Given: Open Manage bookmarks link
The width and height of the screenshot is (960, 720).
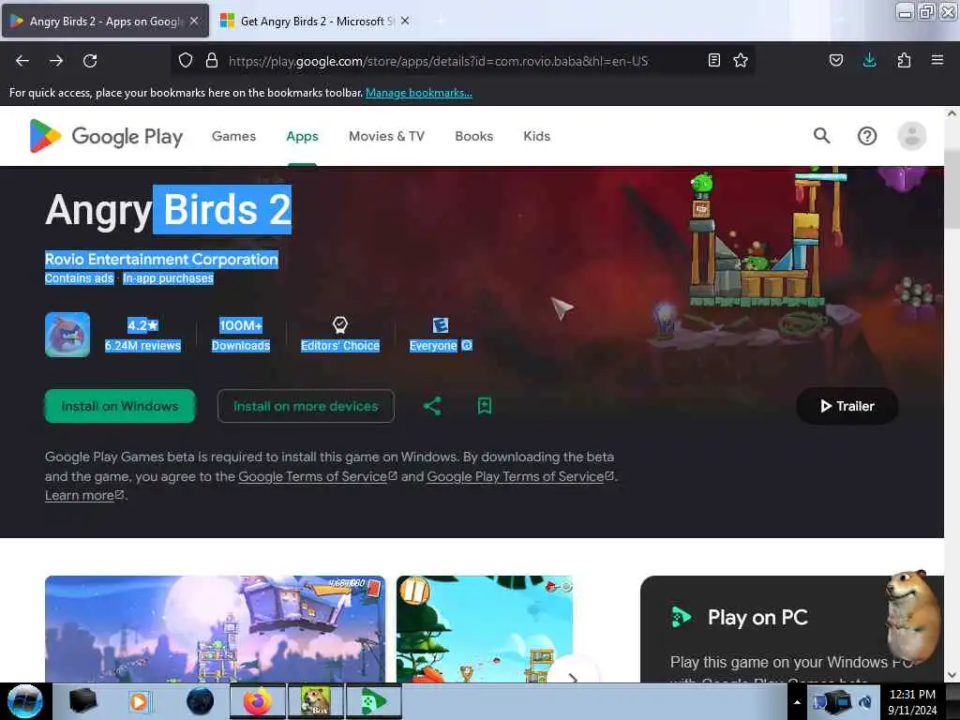Looking at the screenshot, I should click(419, 93).
